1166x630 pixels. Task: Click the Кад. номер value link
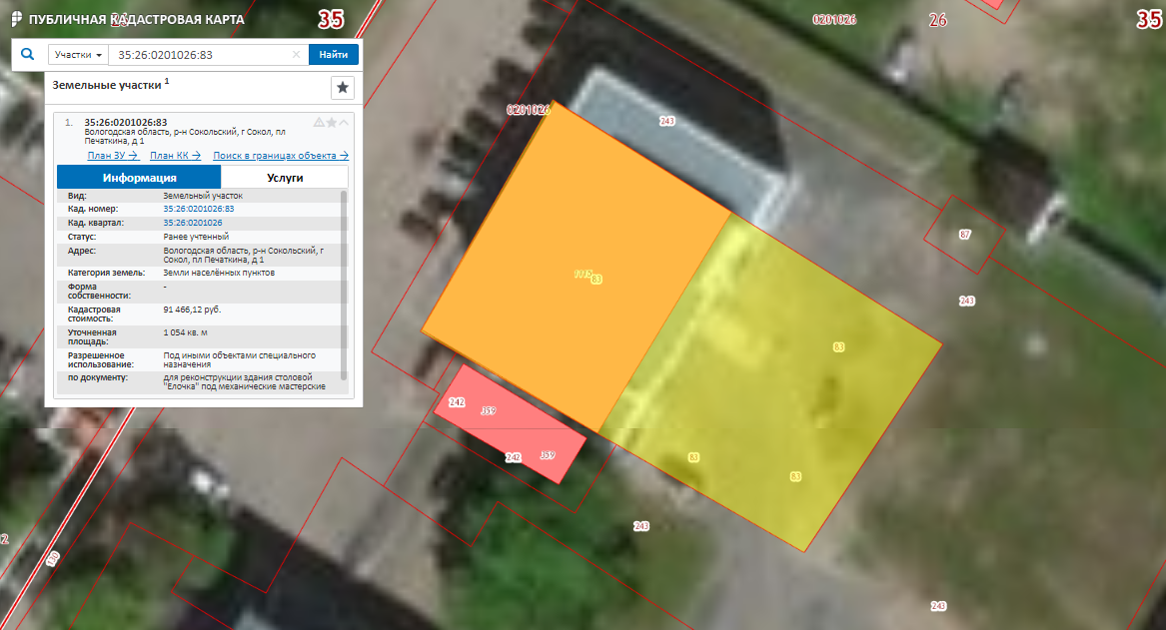(198, 209)
